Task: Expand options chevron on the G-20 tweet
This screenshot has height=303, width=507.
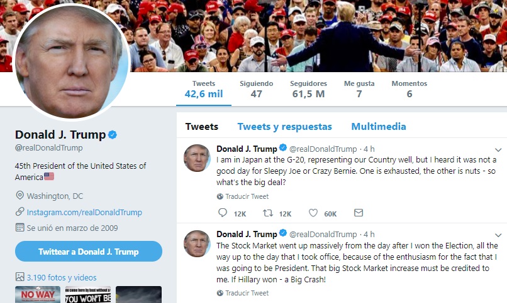Action: 498,150
